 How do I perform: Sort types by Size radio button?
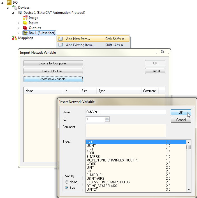click(67, 188)
